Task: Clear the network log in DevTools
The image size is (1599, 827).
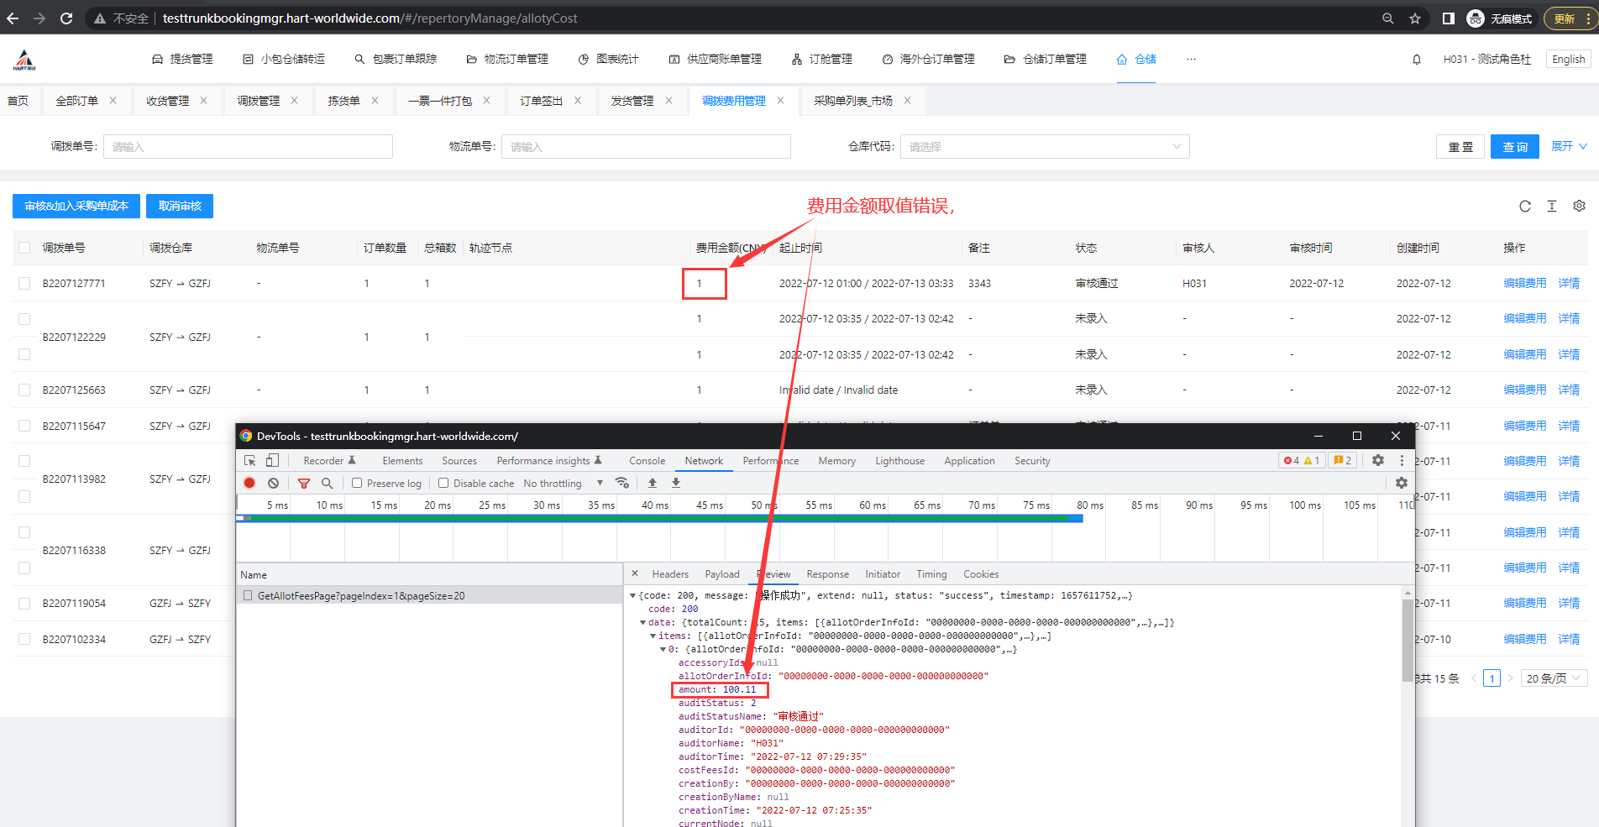Action: (x=273, y=483)
